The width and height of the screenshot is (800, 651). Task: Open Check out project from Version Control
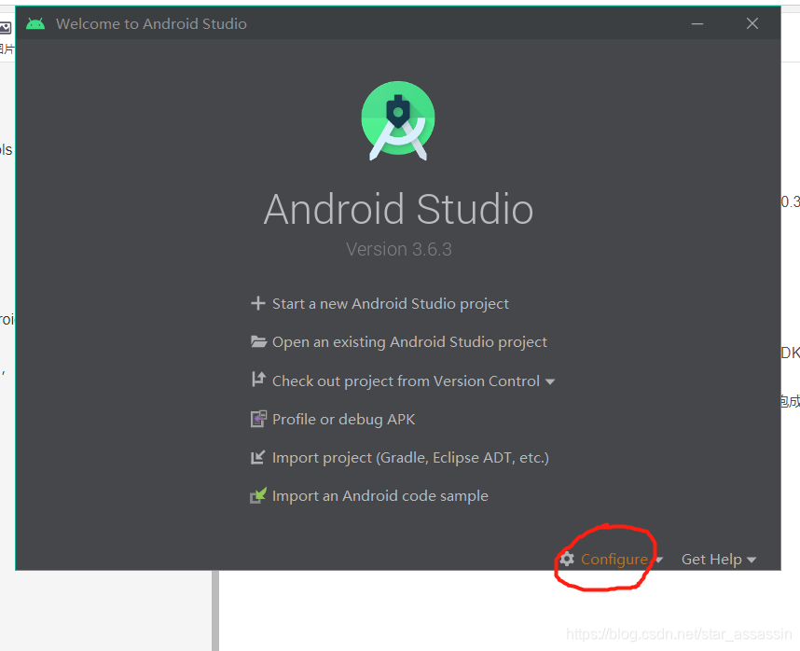click(x=406, y=381)
